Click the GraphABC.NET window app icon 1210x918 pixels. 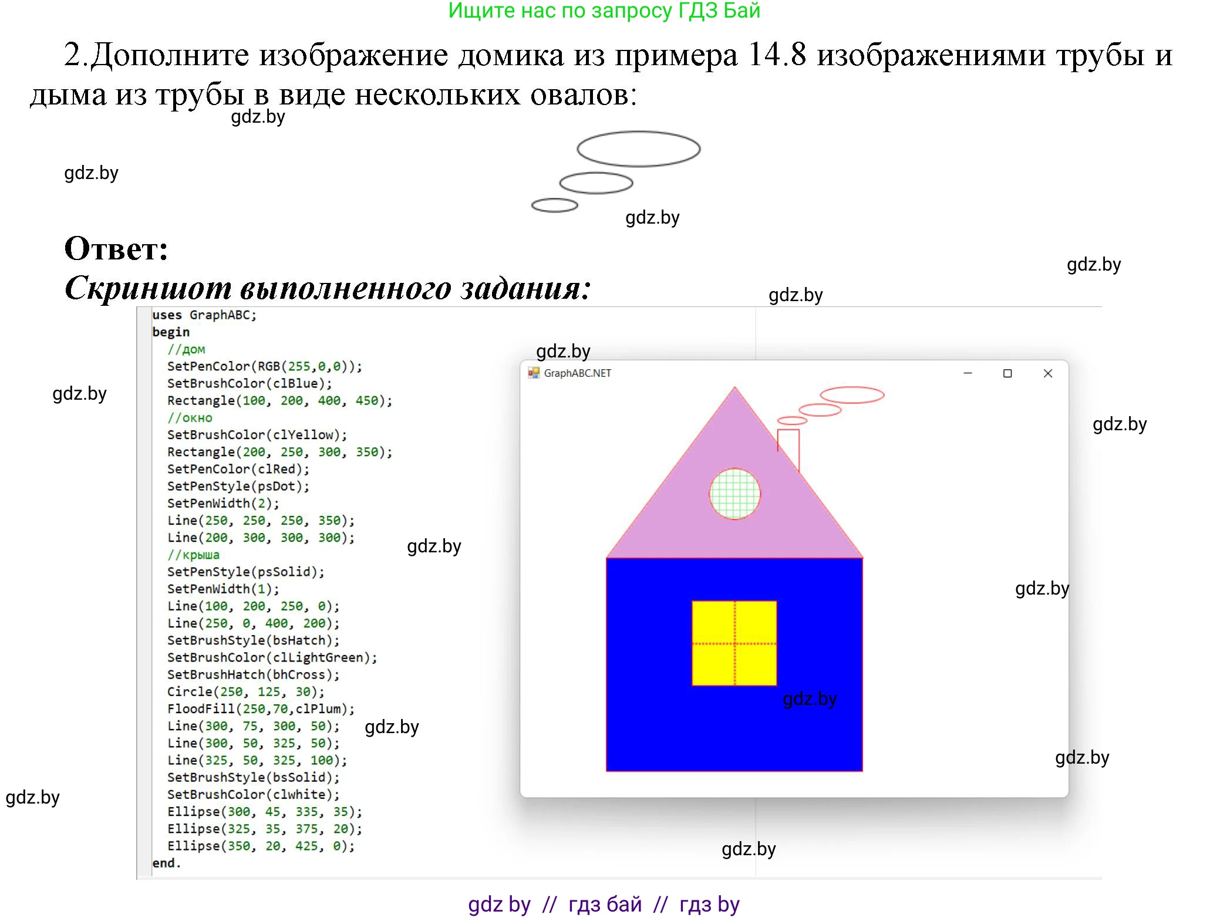pyautogui.click(x=533, y=373)
